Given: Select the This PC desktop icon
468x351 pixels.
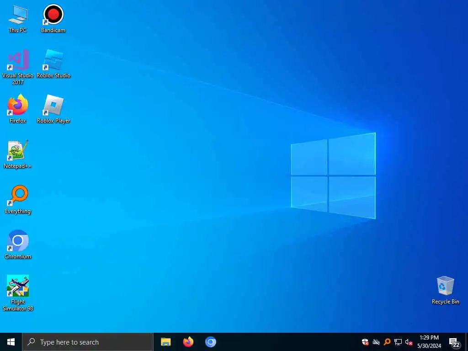Looking at the screenshot, I should 18,19.
